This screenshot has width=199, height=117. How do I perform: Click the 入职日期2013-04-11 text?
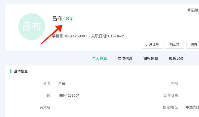point(108,36)
